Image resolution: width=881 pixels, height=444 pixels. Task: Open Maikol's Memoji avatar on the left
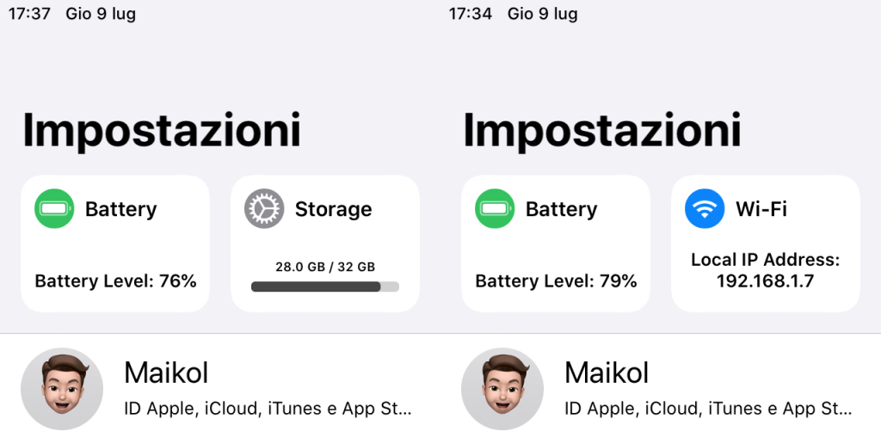tap(62, 389)
